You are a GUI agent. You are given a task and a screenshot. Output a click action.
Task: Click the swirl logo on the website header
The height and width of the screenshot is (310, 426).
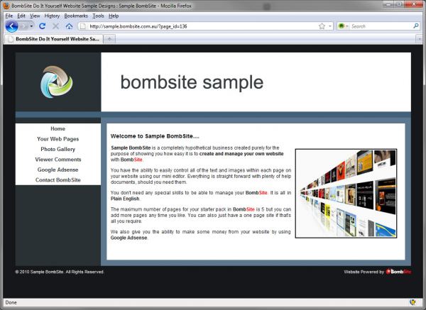[x=57, y=82]
